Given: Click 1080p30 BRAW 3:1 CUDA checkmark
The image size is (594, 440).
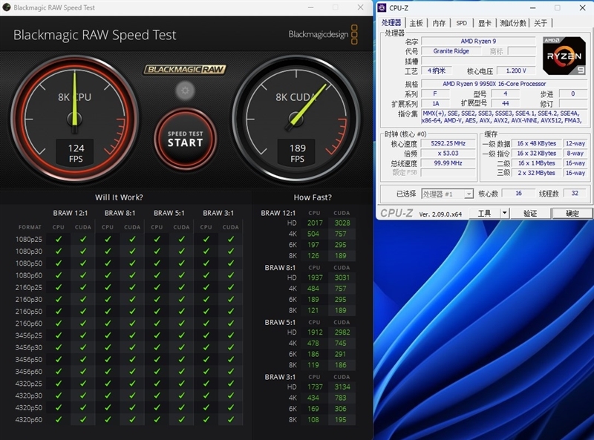Looking at the screenshot, I should pos(231,251).
